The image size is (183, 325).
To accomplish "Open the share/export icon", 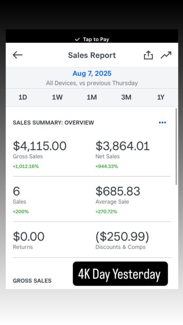I will click(148, 55).
